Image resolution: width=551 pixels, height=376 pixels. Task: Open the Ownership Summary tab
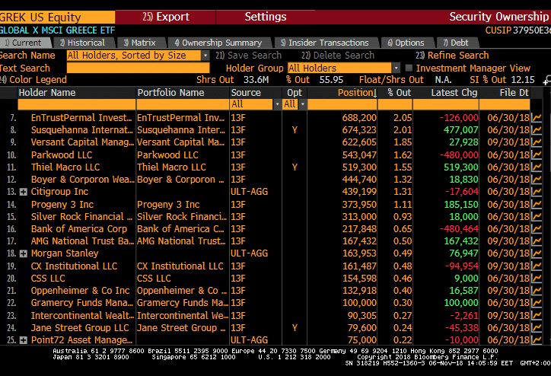pyautogui.click(x=218, y=43)
